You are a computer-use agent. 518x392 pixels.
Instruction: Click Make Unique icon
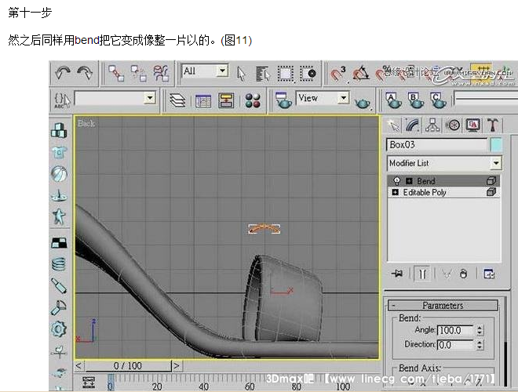[x=447, y=274]
